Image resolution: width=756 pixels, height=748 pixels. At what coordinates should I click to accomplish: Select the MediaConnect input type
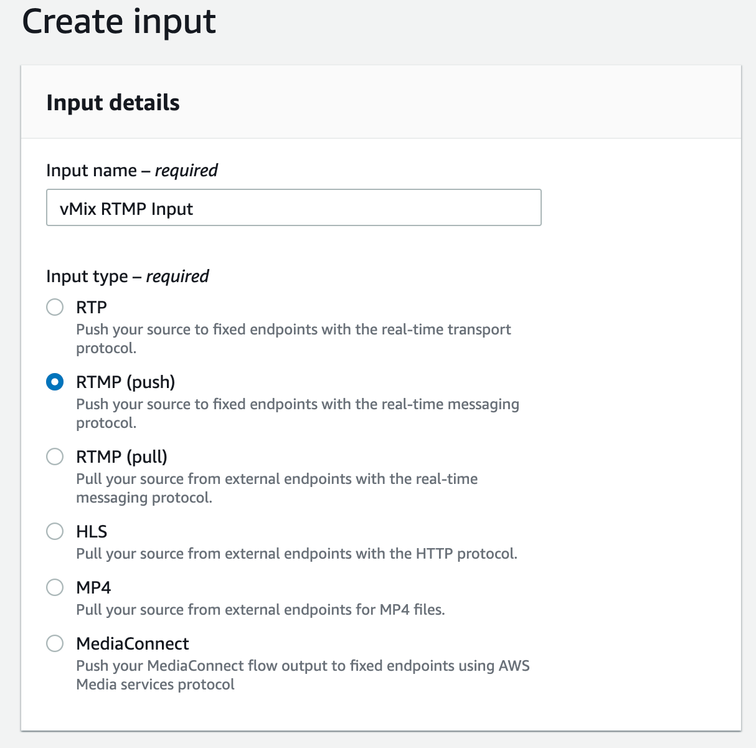[x=55, y=643]
